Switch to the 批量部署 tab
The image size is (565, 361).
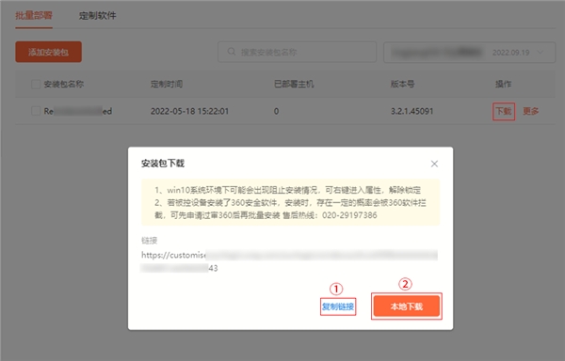pos(34,15)
